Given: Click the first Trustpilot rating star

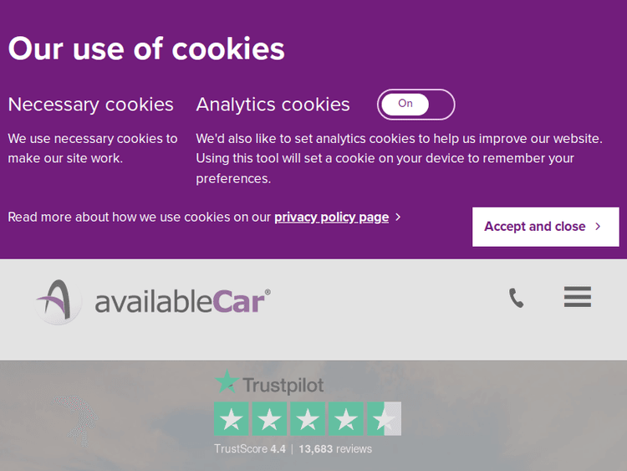Looking at the screenshot, I should [x=232, y=419].
